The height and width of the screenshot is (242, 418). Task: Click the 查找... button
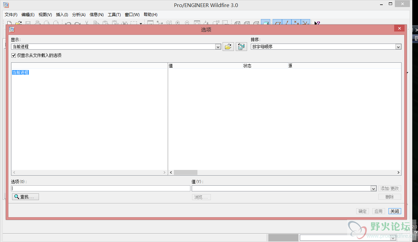[26, 197]
